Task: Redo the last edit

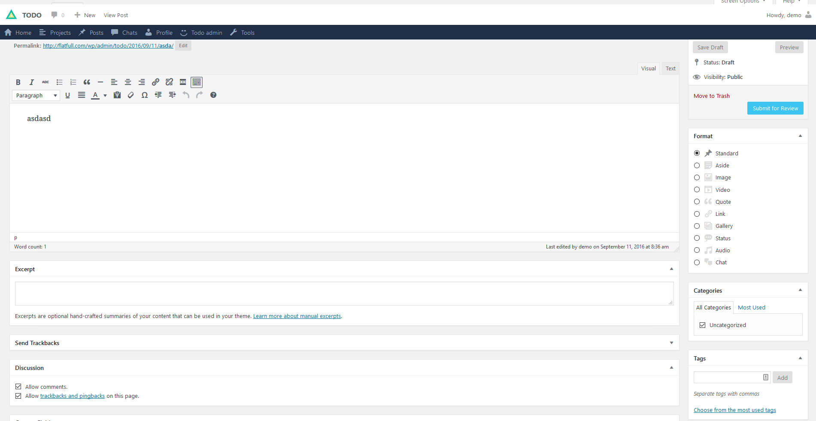Action: point(200,95)
